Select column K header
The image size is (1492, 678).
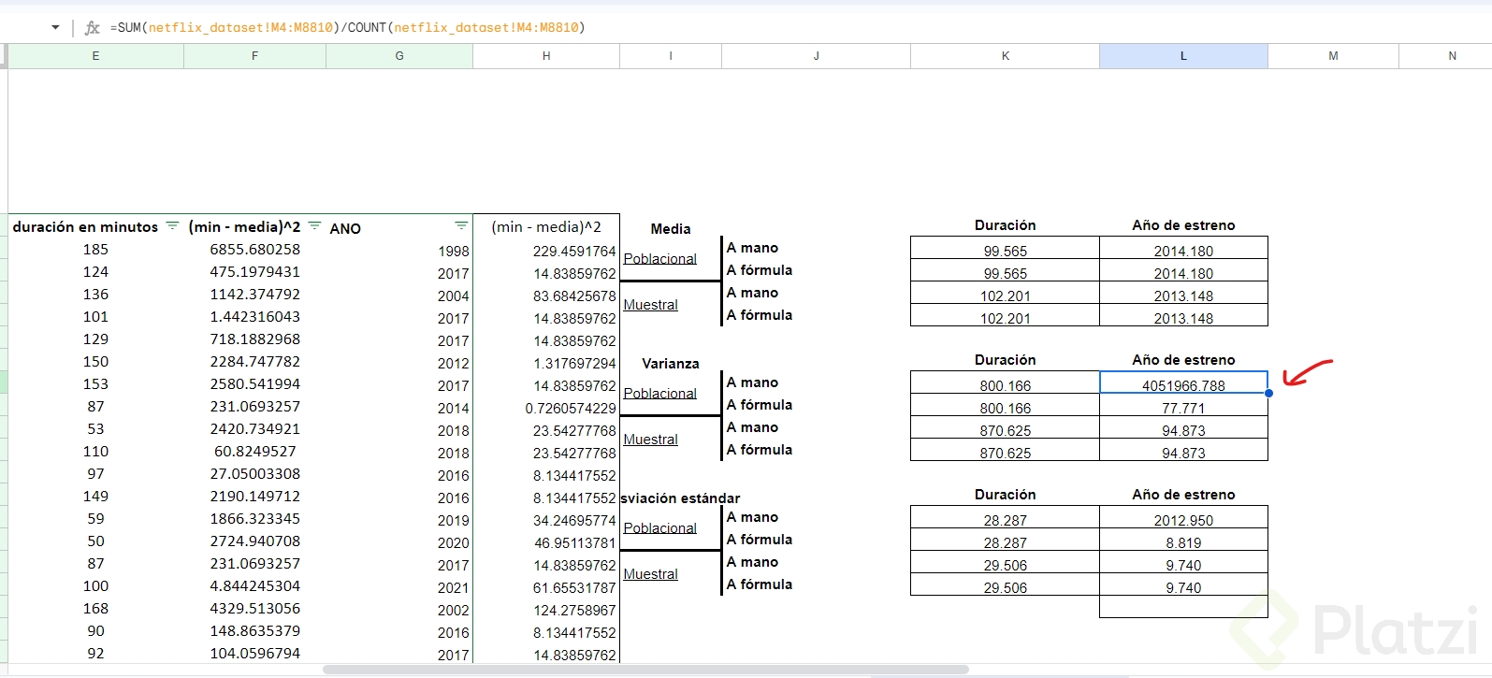tap(1006, 56)
